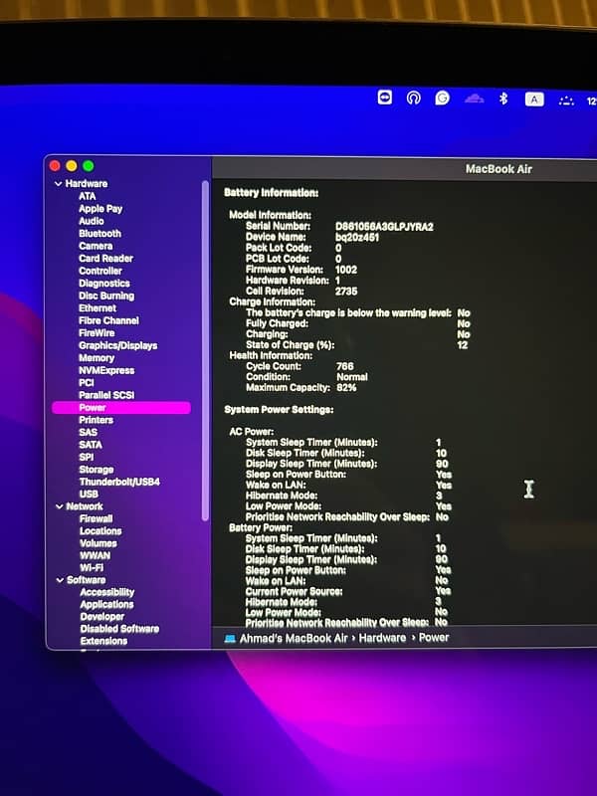This screenshot has height=796, width=597.
Task: Open the Cloudflare cloud menu bar icon
Action: [474, 99]
